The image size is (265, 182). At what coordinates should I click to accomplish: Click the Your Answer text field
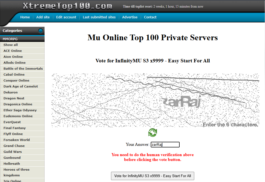[x=165, y=144]
